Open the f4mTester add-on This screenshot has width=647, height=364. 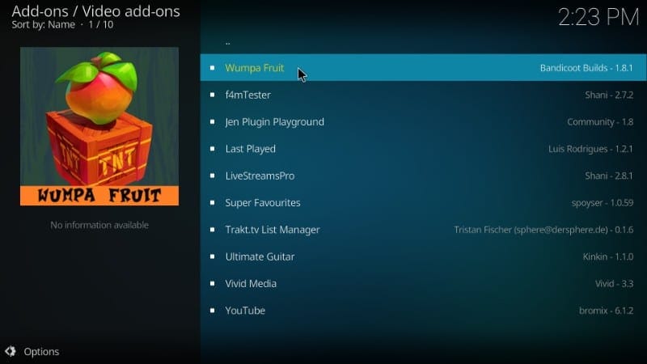point(423,95)
